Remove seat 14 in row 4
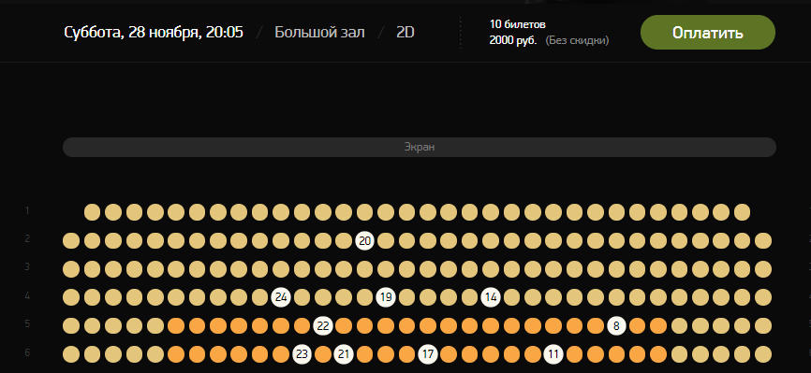Viewport: 811px width, 373px height. (x=491, y=297)
